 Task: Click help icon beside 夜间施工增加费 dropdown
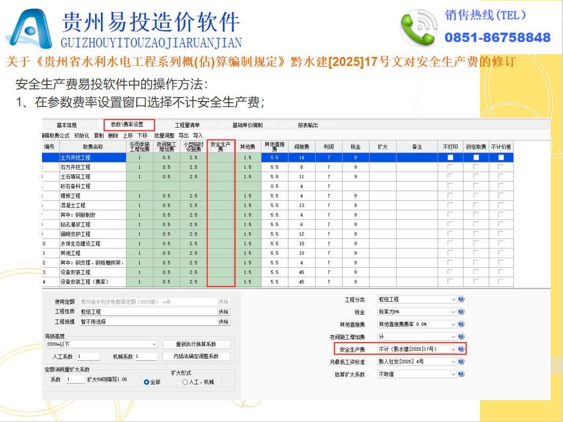pyautogui.click(x=461, y=337)
